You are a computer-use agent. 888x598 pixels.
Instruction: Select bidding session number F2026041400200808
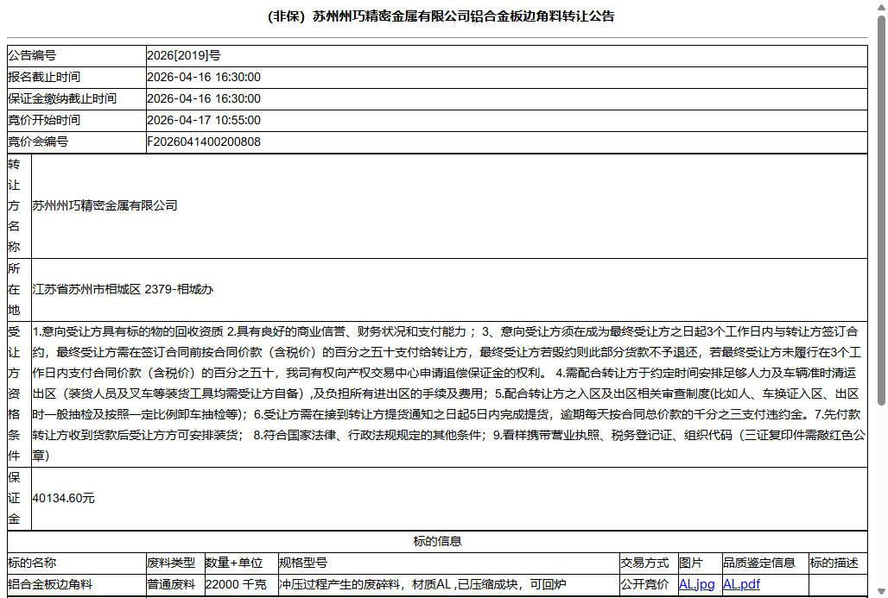point(204,142)
